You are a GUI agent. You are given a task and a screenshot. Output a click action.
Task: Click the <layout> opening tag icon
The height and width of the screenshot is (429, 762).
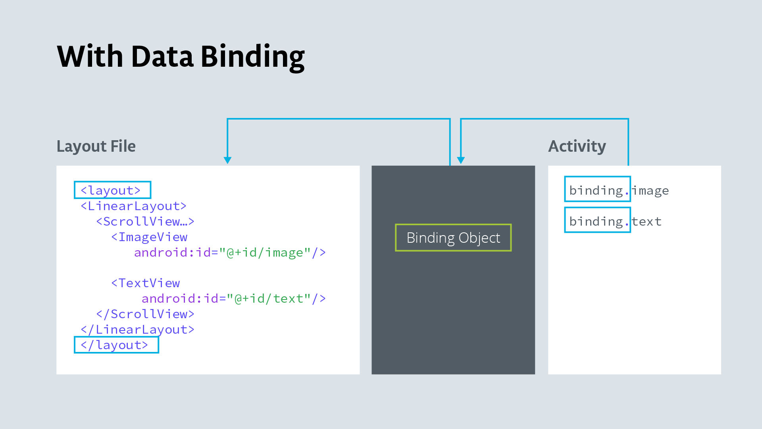click(112, 189)
